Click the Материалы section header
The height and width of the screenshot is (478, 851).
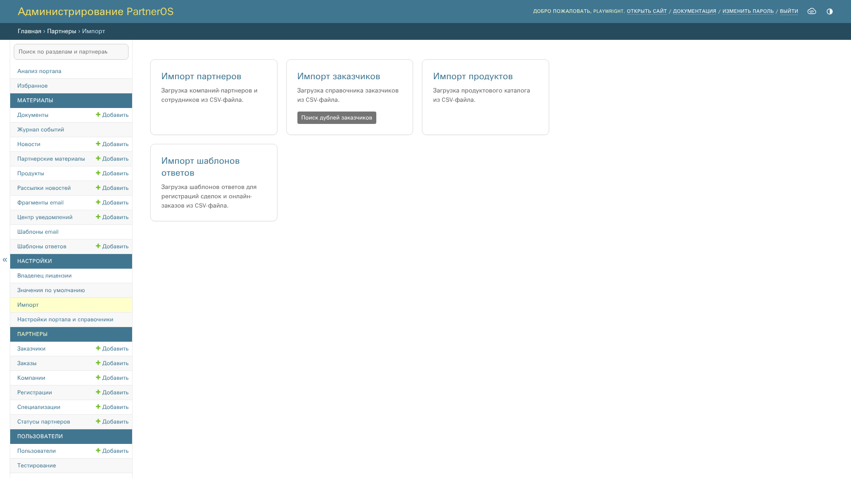(x=71, y=100)
